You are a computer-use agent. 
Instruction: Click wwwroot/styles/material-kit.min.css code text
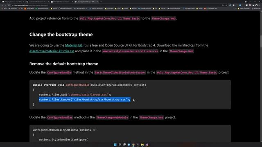130,51
